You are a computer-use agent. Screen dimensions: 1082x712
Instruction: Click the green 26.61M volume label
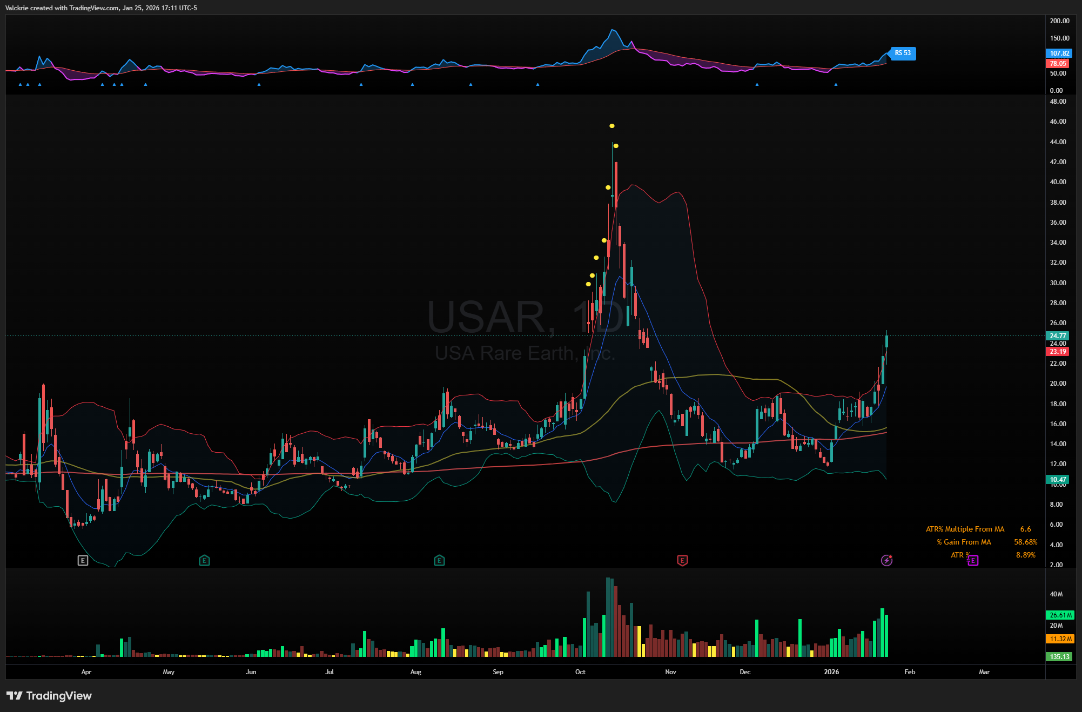pos(1060,615)
